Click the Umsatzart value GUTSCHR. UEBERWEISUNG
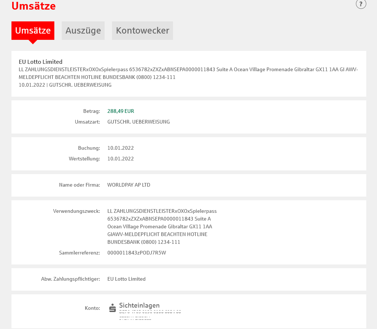Screen dimensions: 377x329 [139, 122]
